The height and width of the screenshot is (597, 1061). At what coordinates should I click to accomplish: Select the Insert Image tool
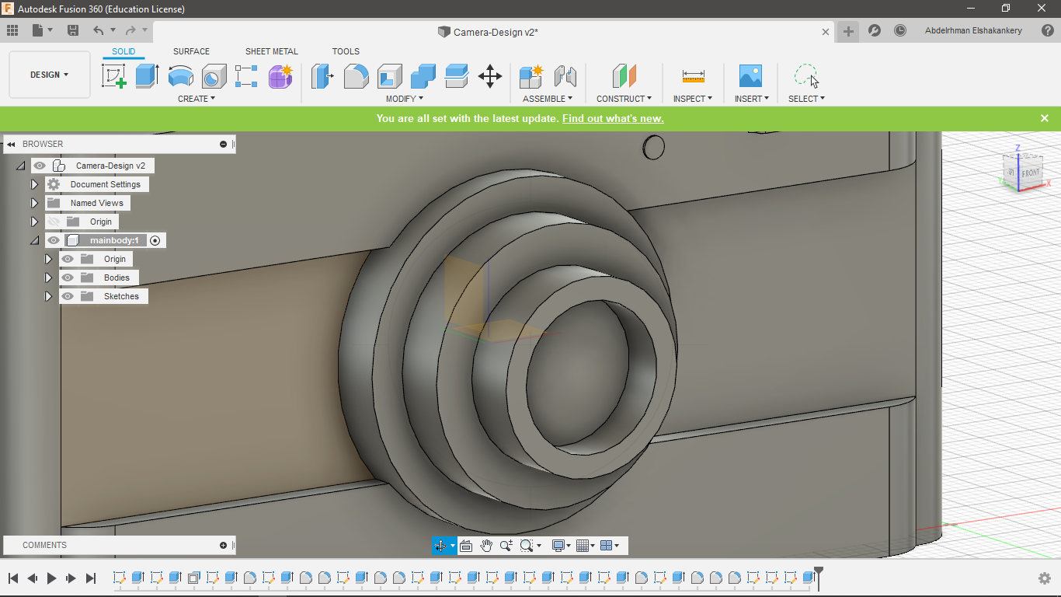[750, 76]
